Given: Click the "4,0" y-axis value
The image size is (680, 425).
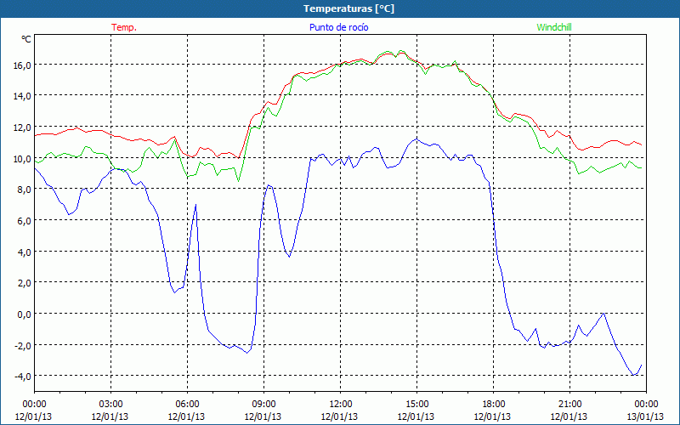Looking at the screenshot, I should [24, 252].
